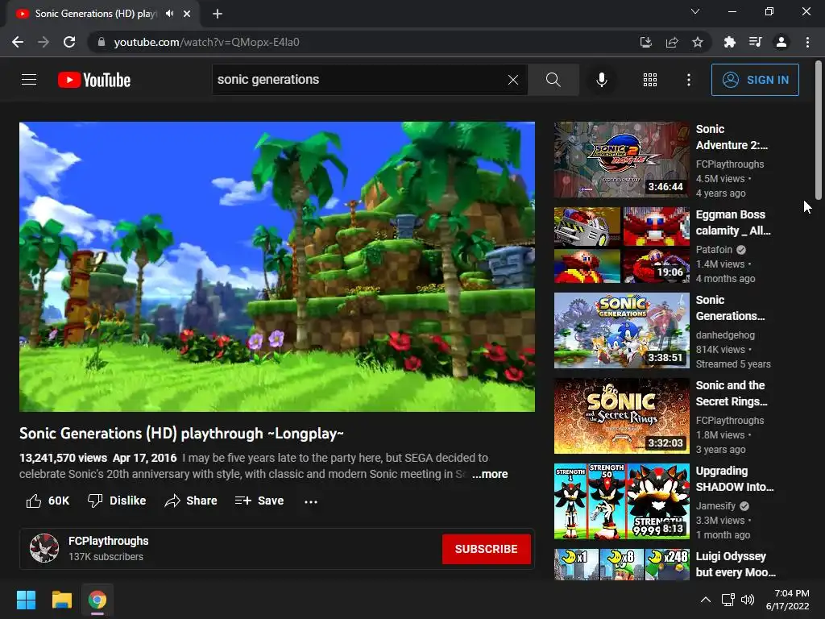The image size is (825, 619).
Task: Open YouTube settings three-dot menu
Action: (689, 80)
